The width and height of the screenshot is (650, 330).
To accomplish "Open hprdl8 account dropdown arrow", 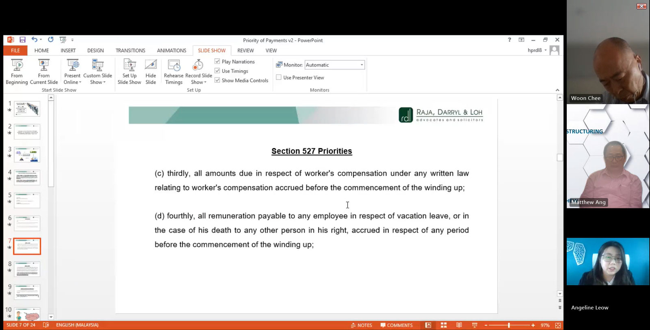I will click(546, 50).
